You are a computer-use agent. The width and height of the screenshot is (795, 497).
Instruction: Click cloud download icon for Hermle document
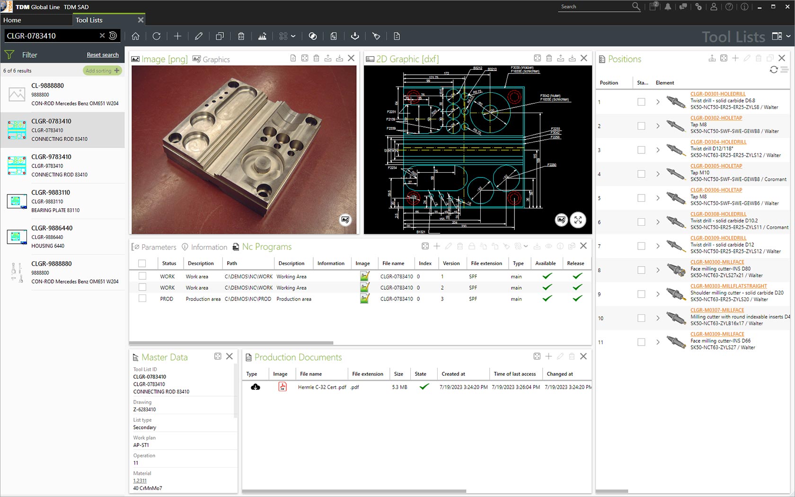[256, 387]
